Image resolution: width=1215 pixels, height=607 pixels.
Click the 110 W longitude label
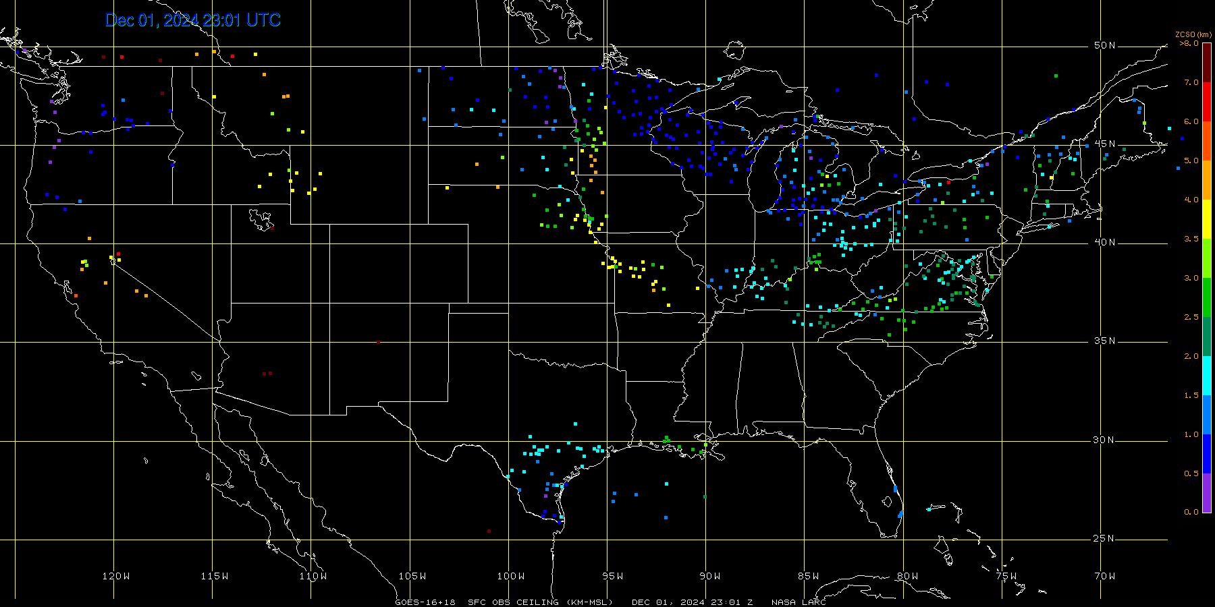313,576
